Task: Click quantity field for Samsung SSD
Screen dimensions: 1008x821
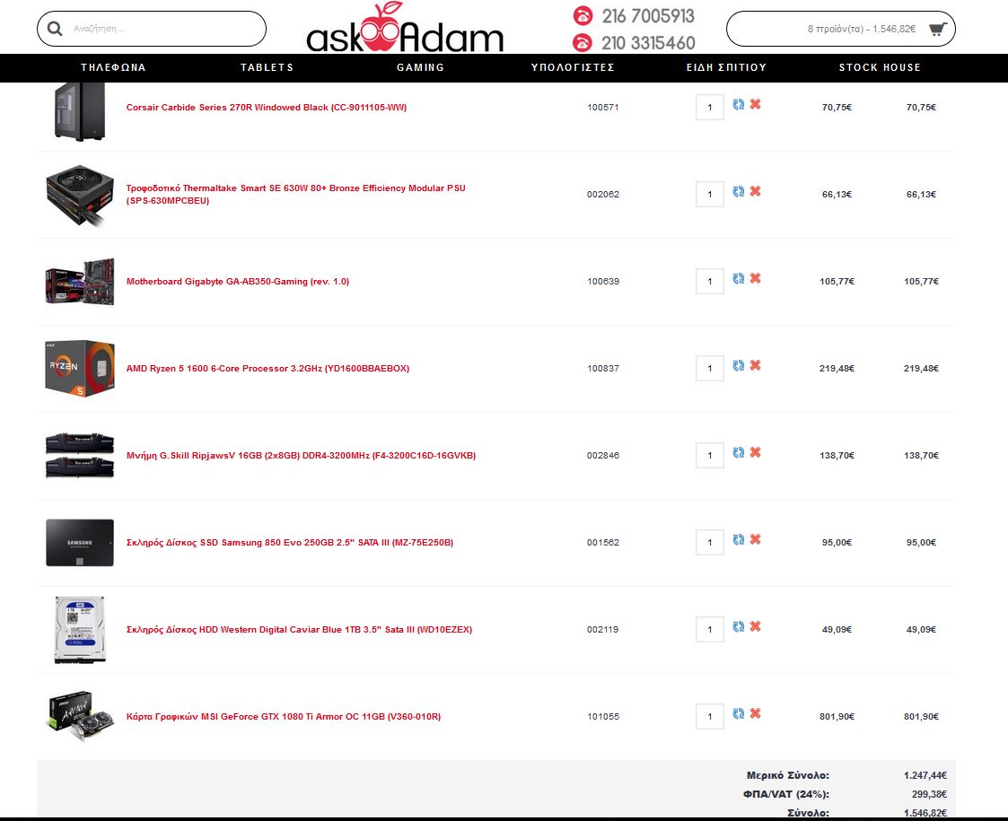Action: pyautogui.click(x=710, y=542)
